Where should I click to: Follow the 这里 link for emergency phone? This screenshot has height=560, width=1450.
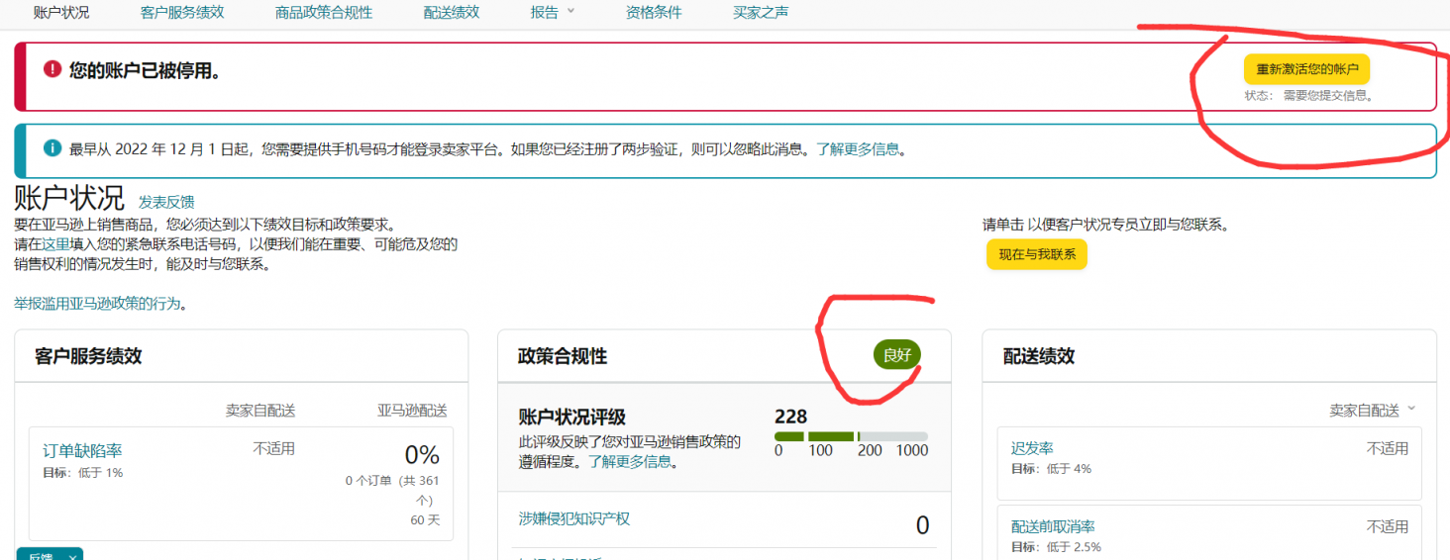[x=55, y=244]
